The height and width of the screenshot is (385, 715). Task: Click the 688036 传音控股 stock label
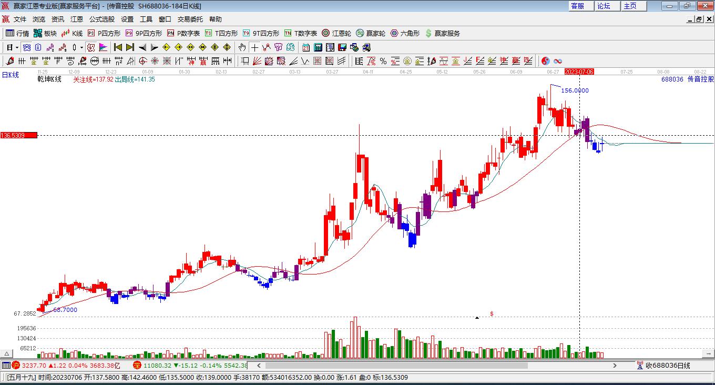pos(688,79)
